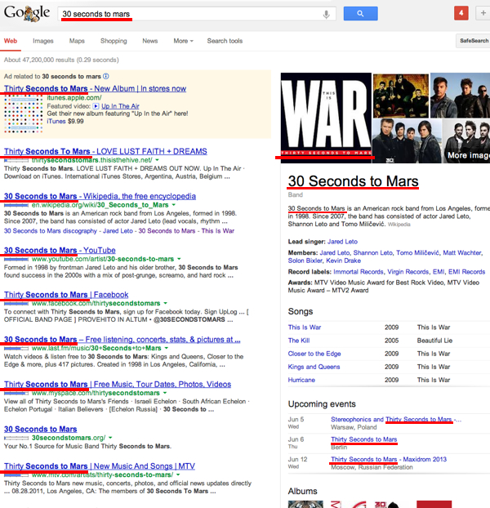Open the Maxidrom 2013 Moscow event

(x=389, y=459)
